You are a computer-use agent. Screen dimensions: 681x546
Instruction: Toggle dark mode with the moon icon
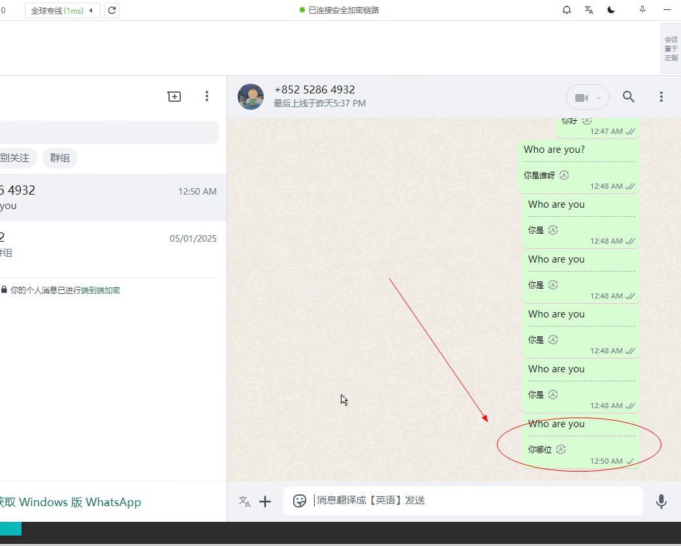coord(611,10)
